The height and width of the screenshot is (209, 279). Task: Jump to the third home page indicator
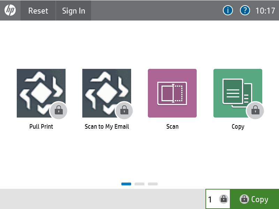153,184
